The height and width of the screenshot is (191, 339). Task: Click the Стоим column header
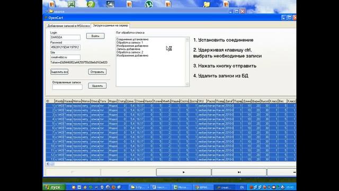tap(139, 101)
